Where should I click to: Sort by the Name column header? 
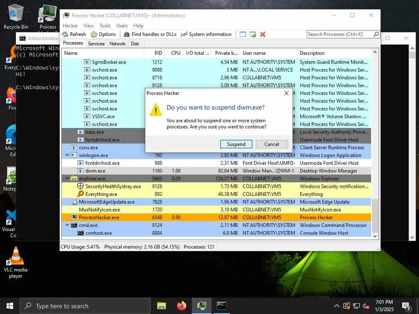103,53
